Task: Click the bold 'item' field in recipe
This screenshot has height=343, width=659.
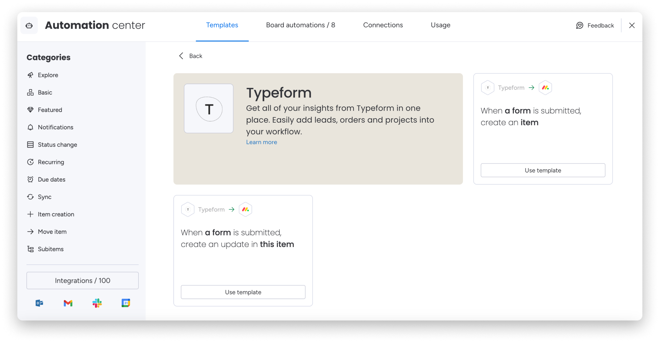Action: 529,123
